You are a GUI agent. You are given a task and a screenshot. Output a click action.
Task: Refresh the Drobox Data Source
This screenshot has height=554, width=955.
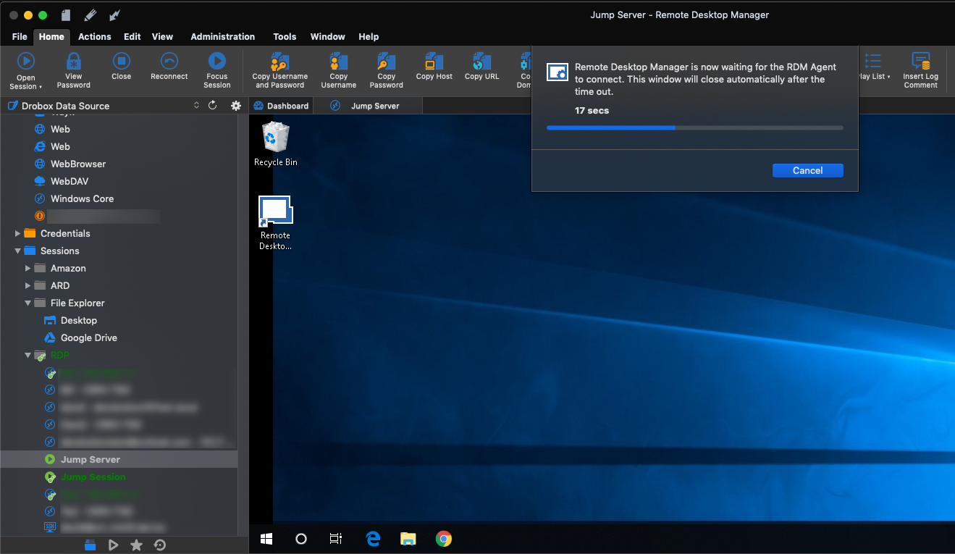[x=213, y=106]
